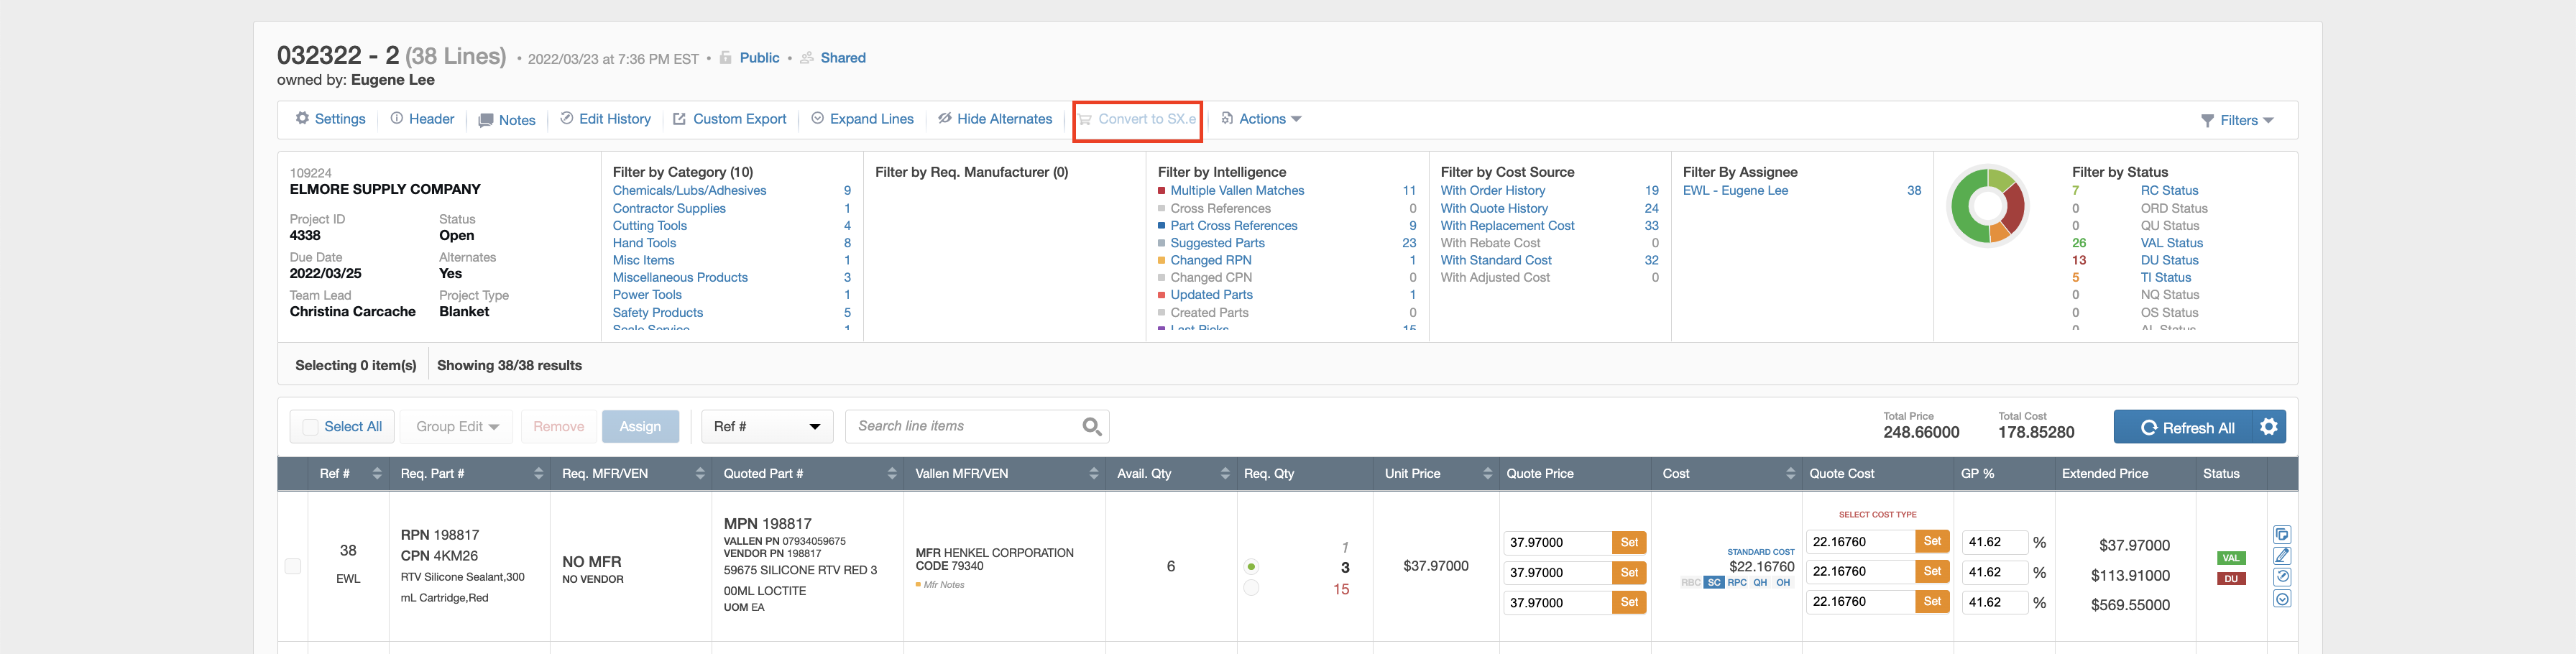The height and width of the screenshot is (654, 2576).
Task: Click the circular down-arrow icon in row 38
Action: [x=2281, y=599]
